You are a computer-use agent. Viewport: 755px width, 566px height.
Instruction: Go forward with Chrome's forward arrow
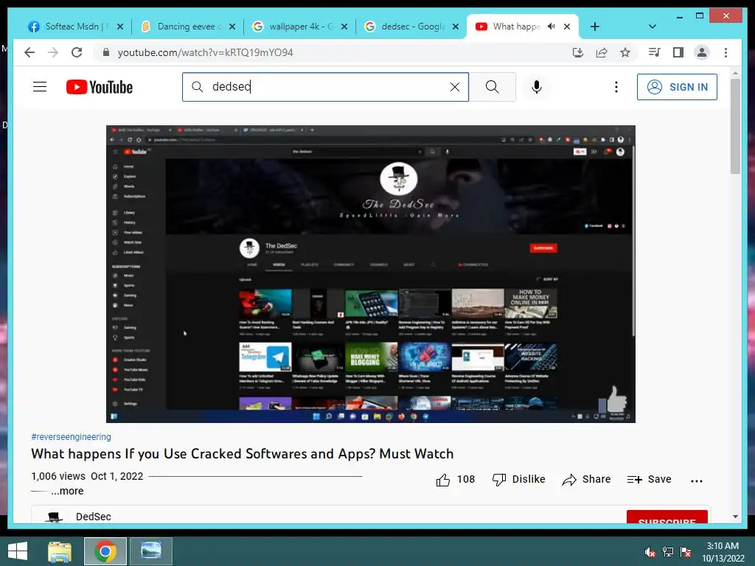coord(53,52)
